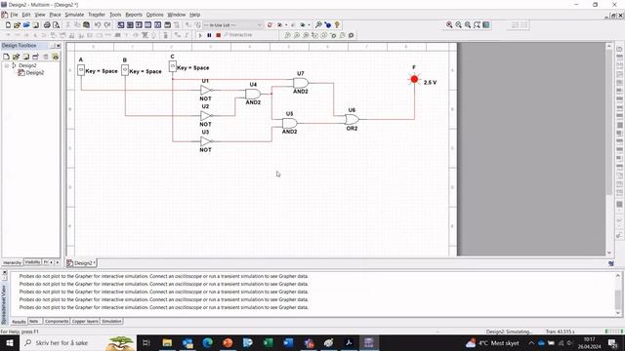Open the Edit menu
The width and height of the screenshot is (625, 351).
(26, 15)
